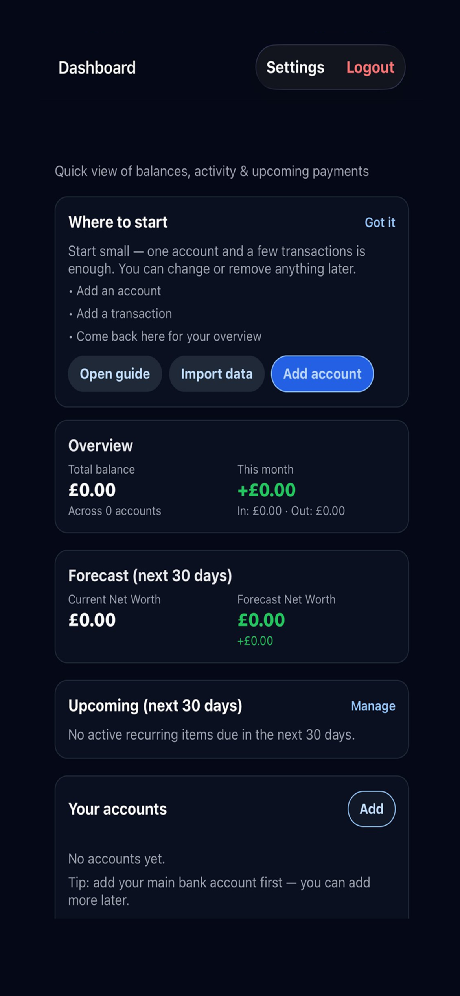Click the No accounts yet placeholder text
Screen dimensions: 460x996
tap(116, 858)
